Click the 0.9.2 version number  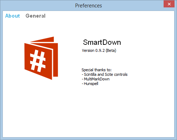(x=100, y=50)
